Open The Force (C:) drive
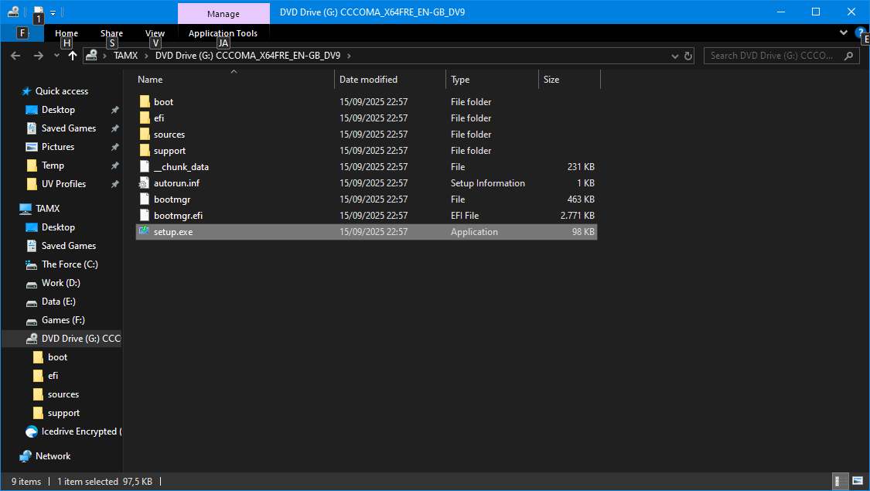 coord(70,264)
